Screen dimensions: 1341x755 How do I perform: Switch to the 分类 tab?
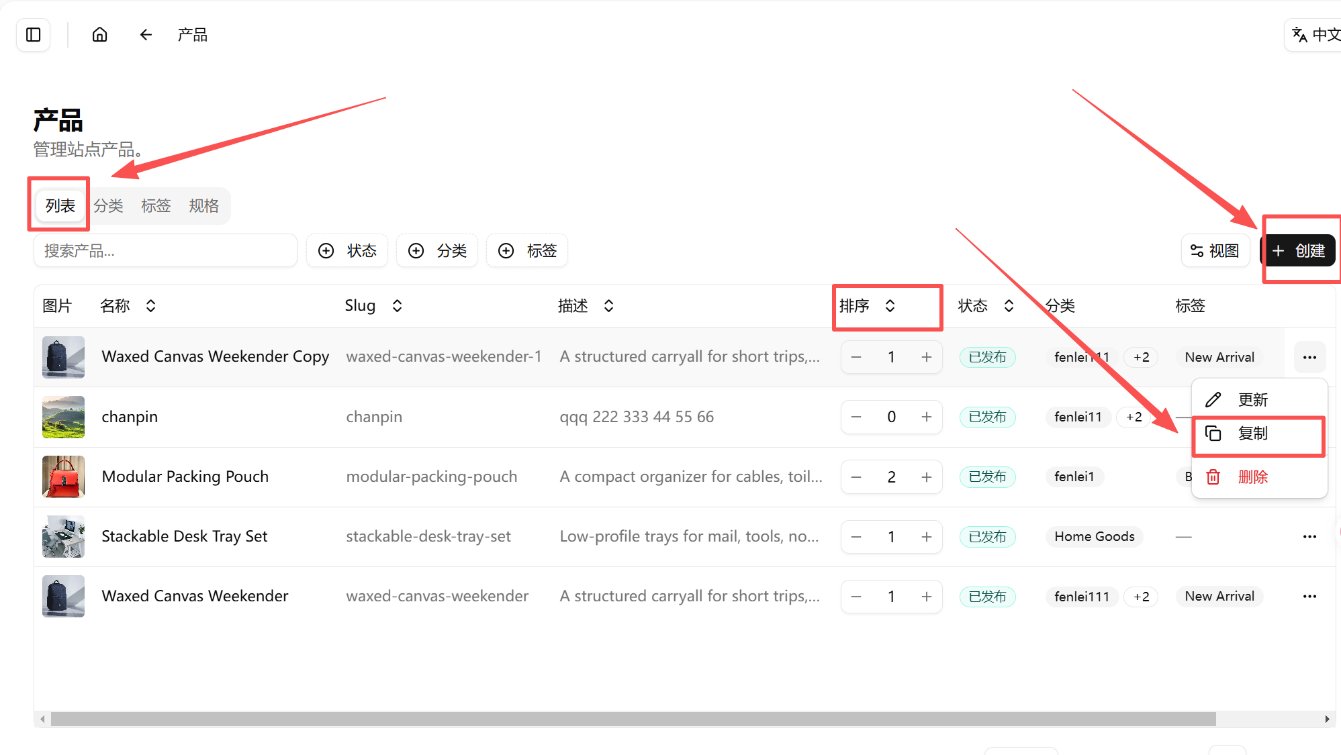tap(108, 205)
